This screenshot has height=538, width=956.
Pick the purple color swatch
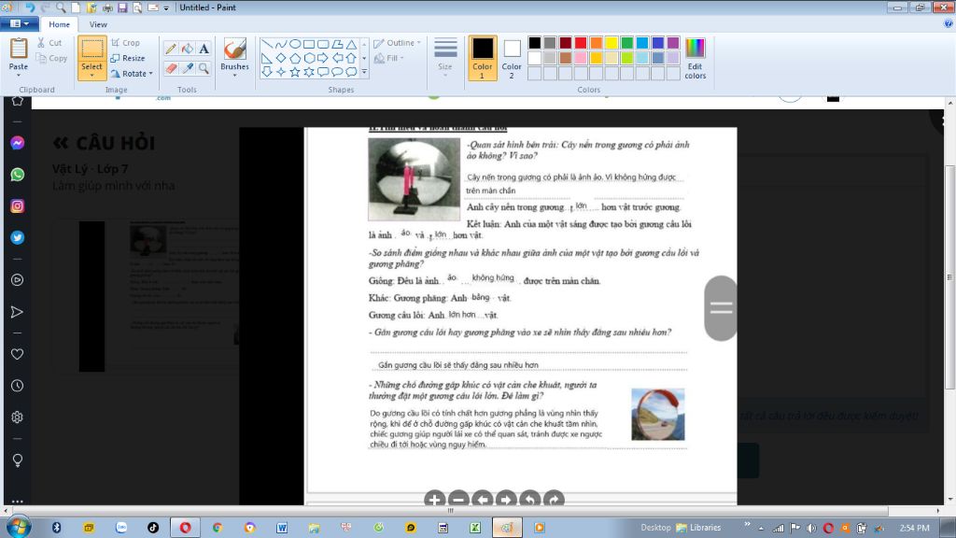tap(673, 43)
